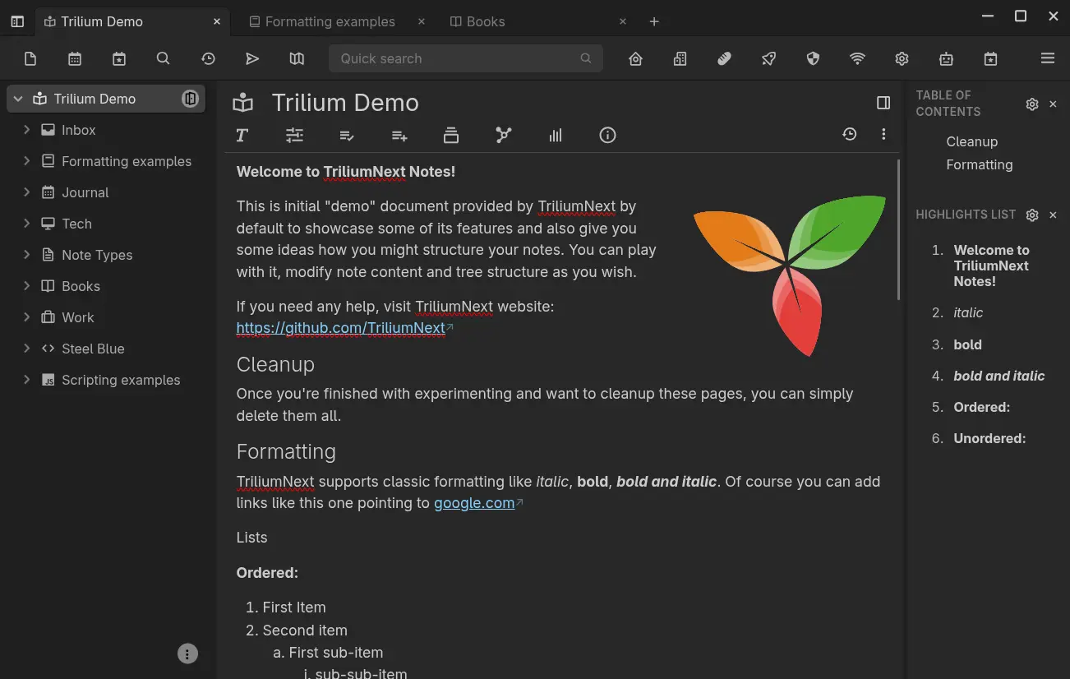Switch to the Books tab
The image size is (1070, 679).
(485, 21)
